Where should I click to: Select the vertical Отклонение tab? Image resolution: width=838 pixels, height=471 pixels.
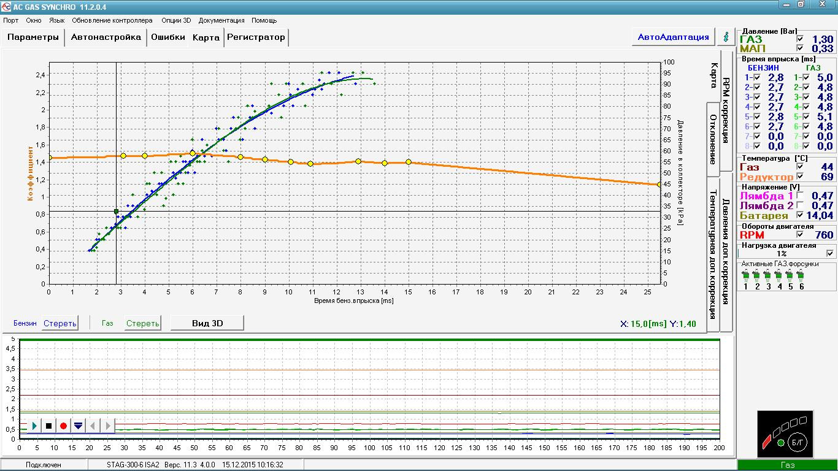coord(713,140)
